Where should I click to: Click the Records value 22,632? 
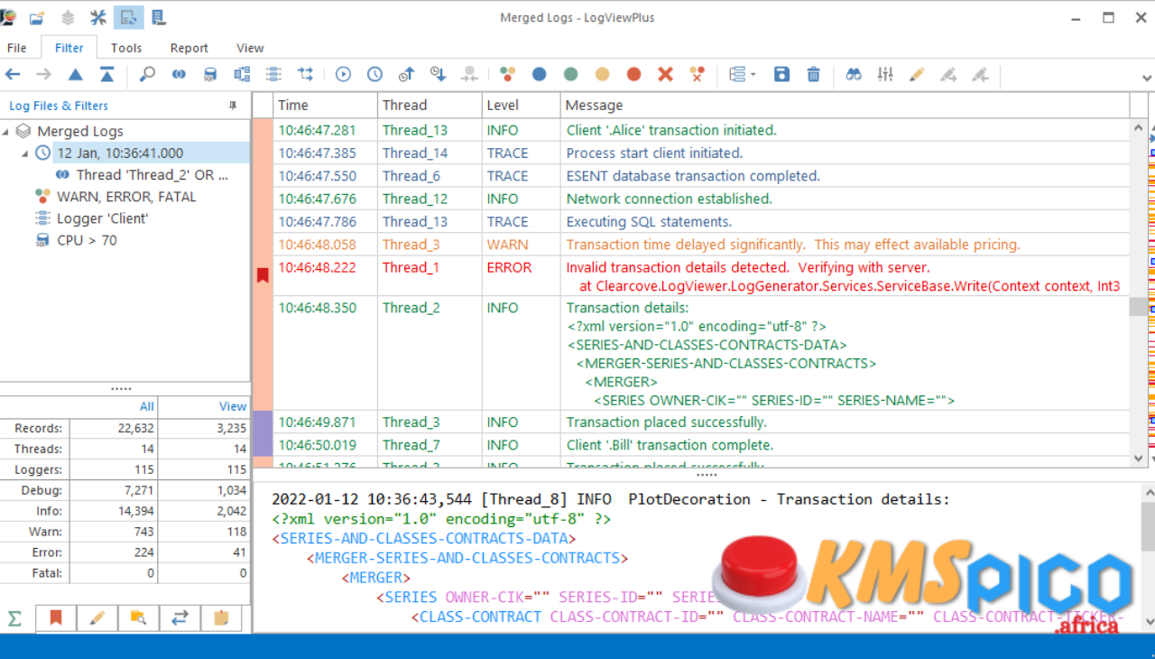click(x=135, y=429)
